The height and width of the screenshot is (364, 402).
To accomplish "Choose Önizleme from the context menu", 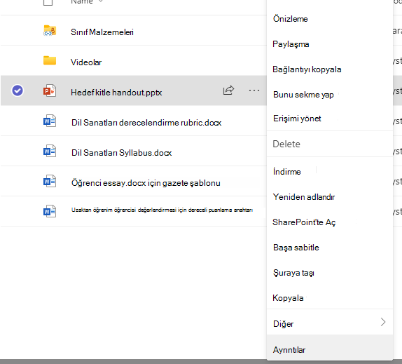I will (291, 19).
